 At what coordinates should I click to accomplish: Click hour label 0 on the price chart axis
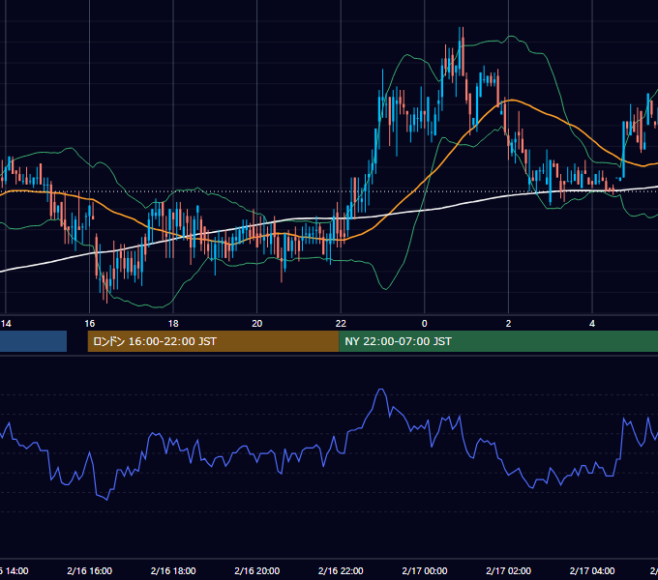click(x=424, y=323)
